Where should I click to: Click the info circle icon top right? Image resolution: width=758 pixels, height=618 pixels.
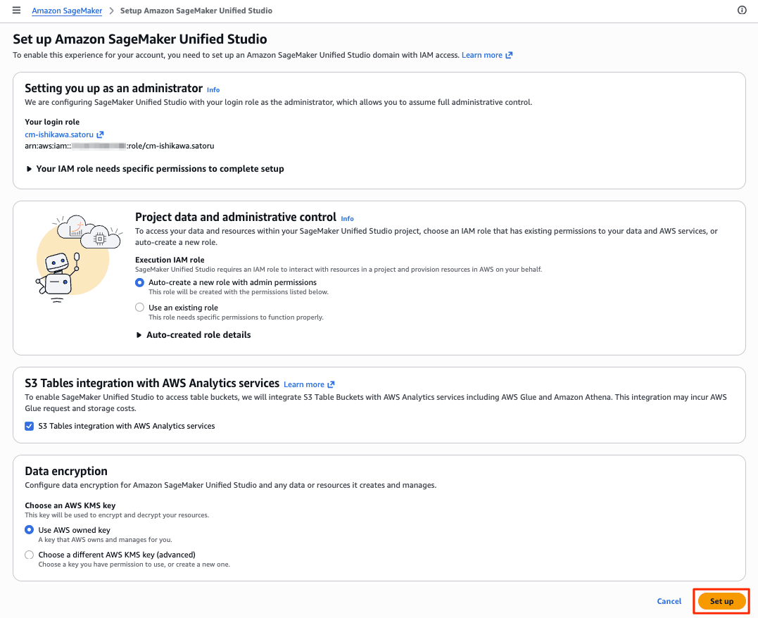pyautogui.click(x=742, y=10)
